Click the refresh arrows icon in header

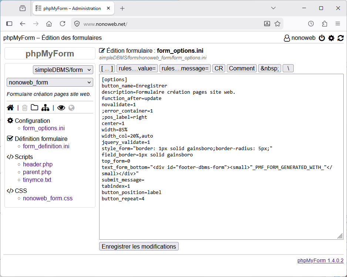click(x=340, y=38)
